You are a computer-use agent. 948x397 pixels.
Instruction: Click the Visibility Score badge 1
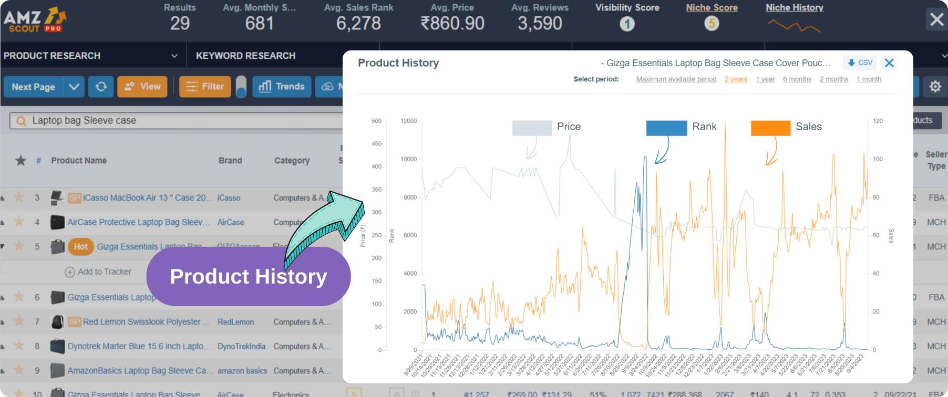point(627,24)
